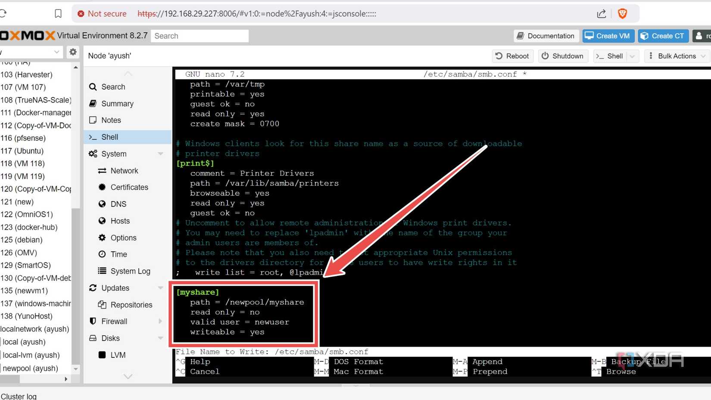Viewport: 711px width, 400px height.
Task: Click the browser address URL
Action: pos(257,14)
